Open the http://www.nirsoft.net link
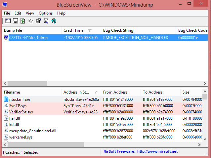This screenshot has height=158, width=211. (x=157, y=151)
